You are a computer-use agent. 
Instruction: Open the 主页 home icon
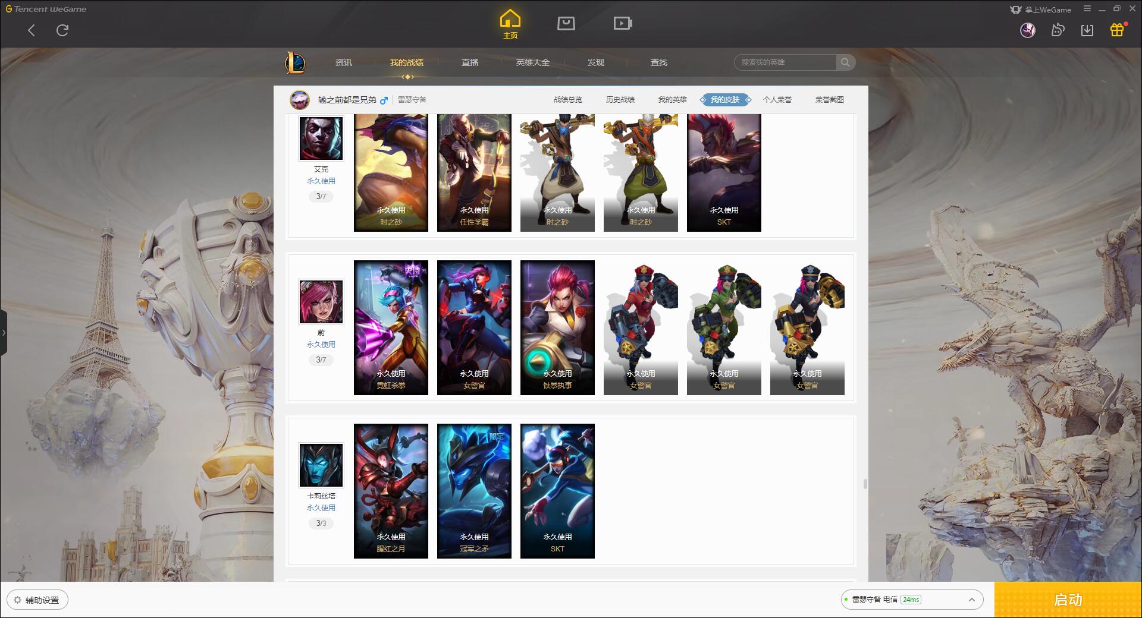[x=510, y=24]
